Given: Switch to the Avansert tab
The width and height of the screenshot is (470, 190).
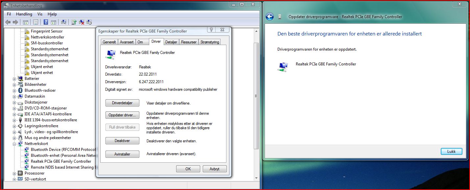Looking at the screenshot, I should point(127,42).
